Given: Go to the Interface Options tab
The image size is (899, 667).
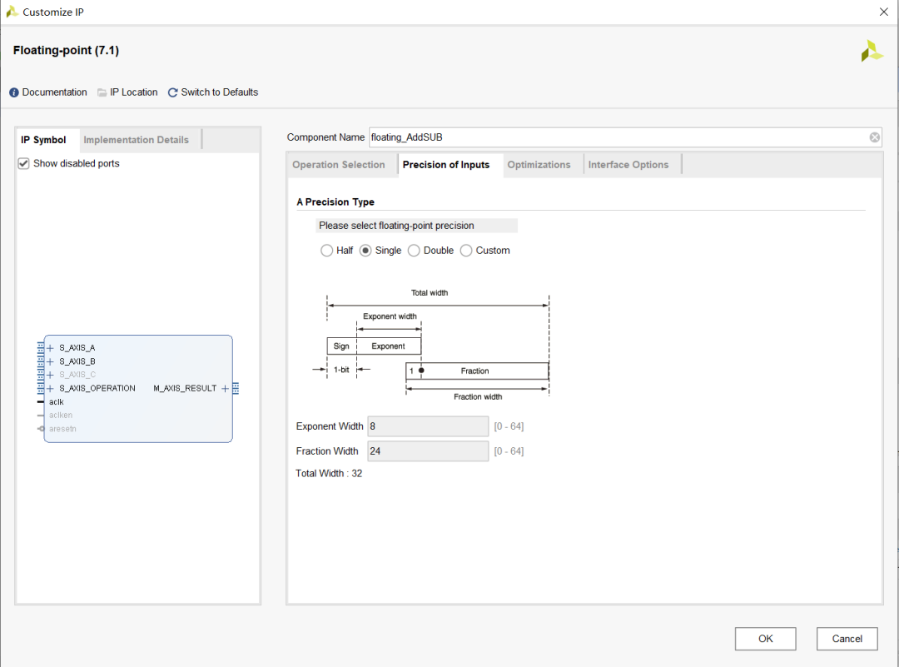Looking at the screenshot, I should coord(628,165).
